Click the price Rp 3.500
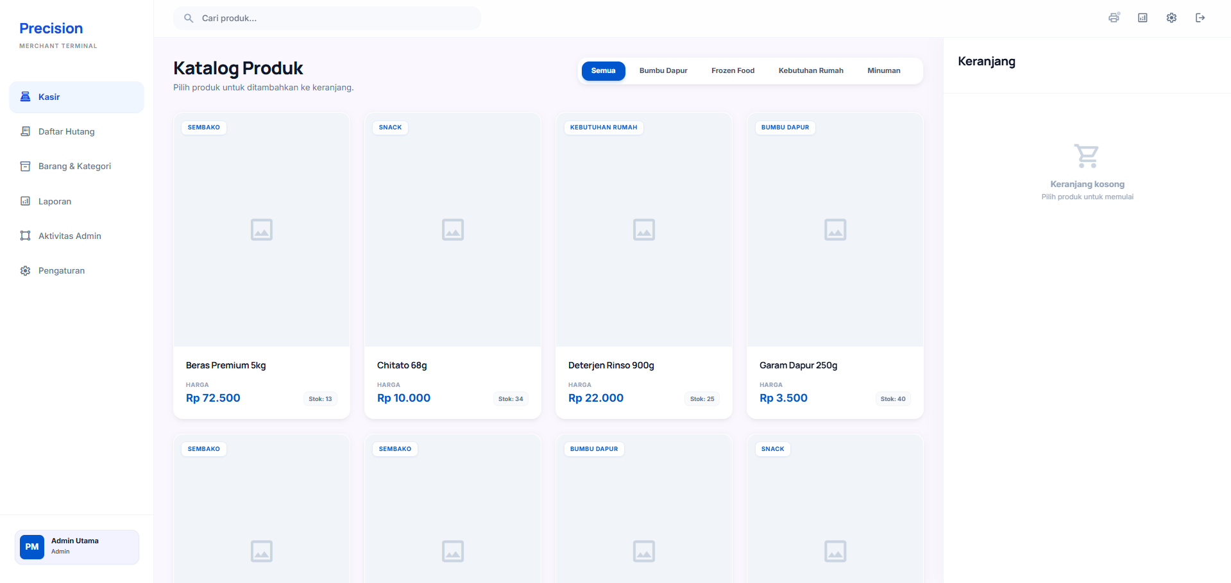This screenshot has width=1231, height=583. pyautogui.click(x=783, y=398)
